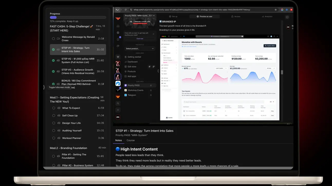The width and height of the screenshot is (332, 186).
Task: Open the Monetize with Boosts lesson image
Action: (x=220, y=78)
